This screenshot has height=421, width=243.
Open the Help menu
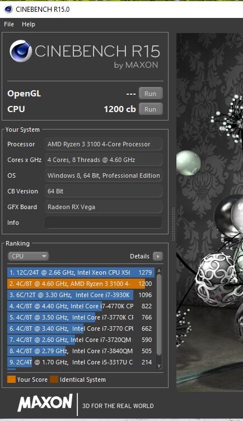29,24
